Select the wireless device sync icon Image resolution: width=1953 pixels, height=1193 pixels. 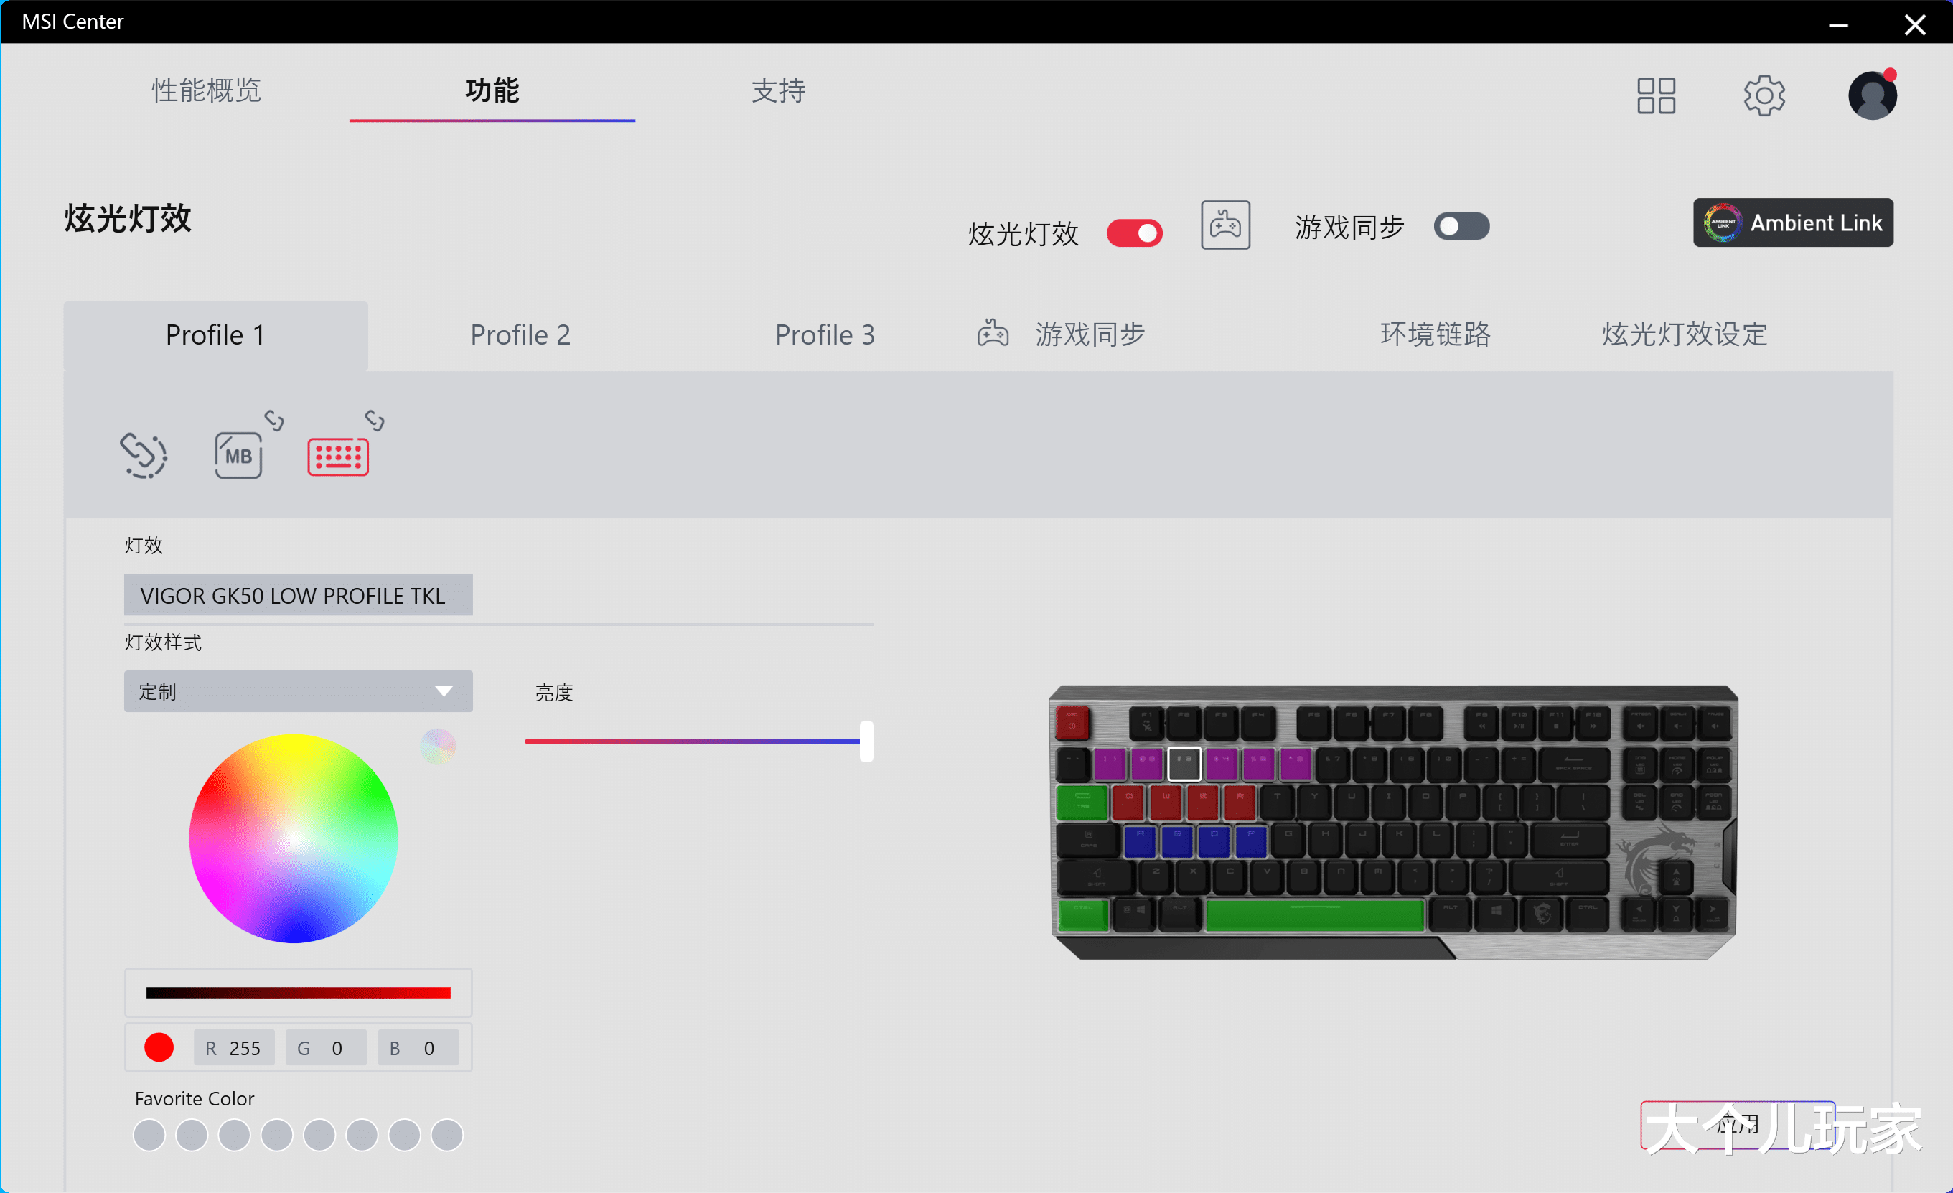tap(144, 455)
